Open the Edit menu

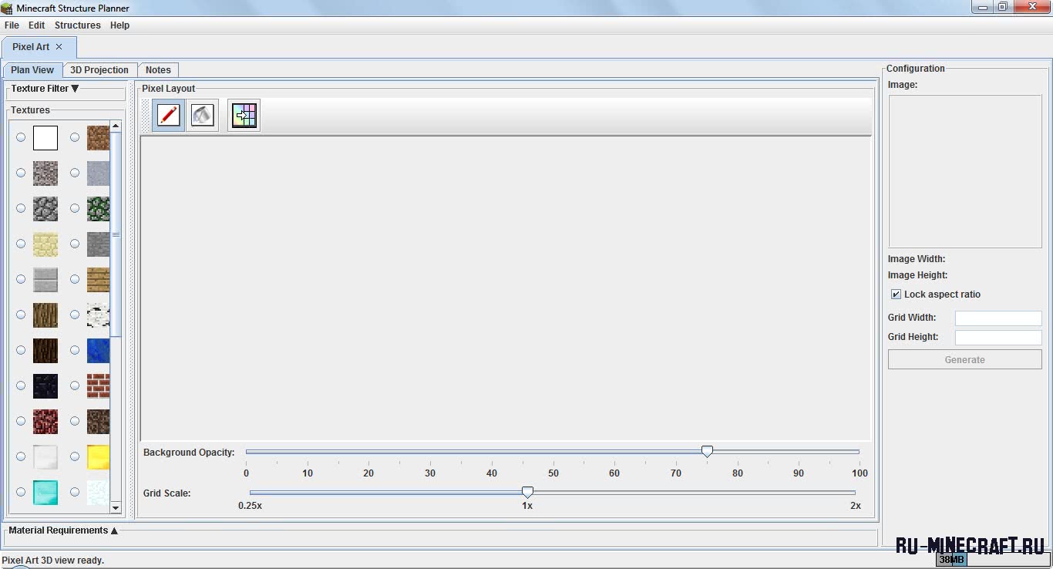(37, 25)
